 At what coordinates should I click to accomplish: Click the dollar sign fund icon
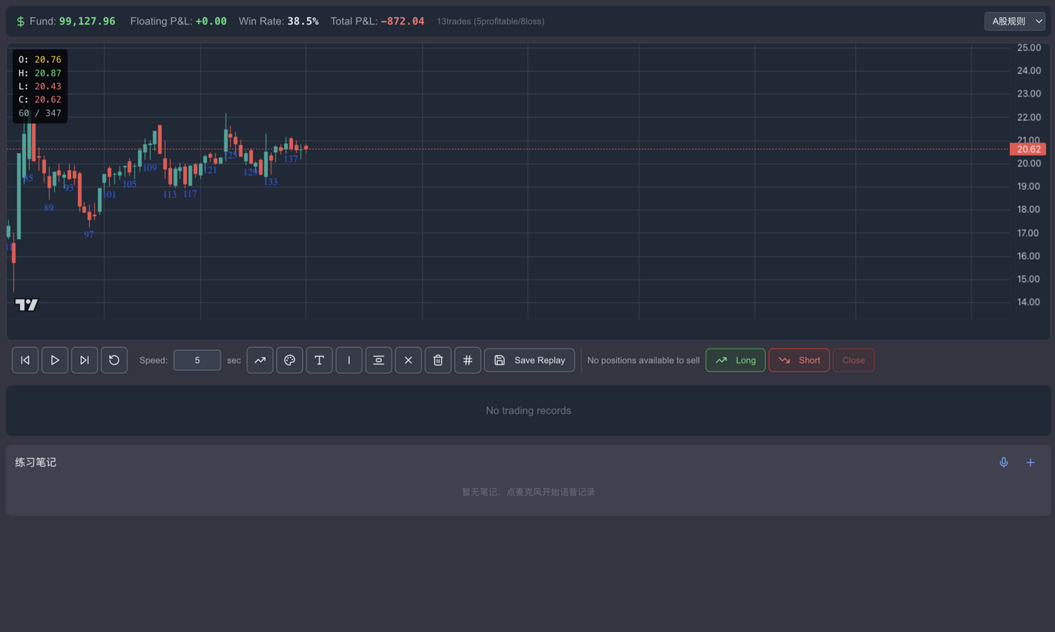coord(20,22)
